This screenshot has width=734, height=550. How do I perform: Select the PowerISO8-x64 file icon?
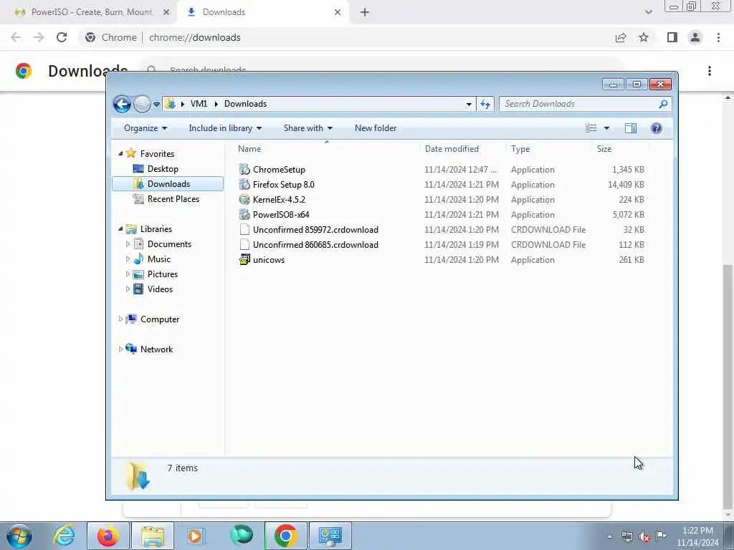[244, 214]
